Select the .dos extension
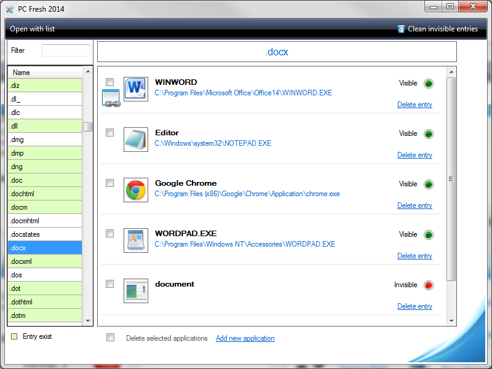The height and width of the screenshot is (369, 492). tap(45, 274)
